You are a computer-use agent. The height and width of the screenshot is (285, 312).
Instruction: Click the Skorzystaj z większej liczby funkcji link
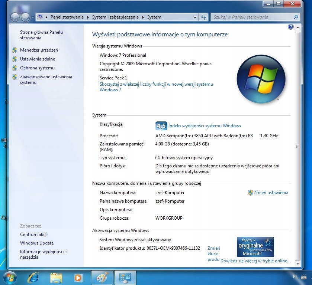pyautogui.click(x=156, y=87)
